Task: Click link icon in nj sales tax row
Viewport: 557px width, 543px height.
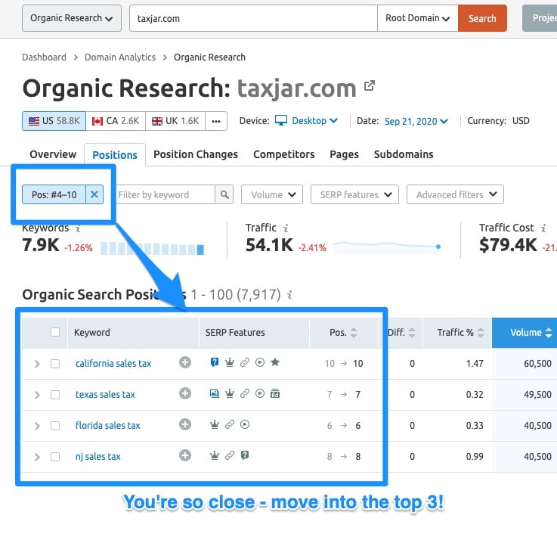Action: tap(230, 455)
